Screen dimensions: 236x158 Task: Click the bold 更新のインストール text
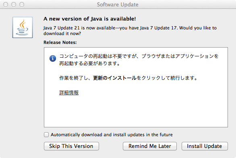[115, 78]
